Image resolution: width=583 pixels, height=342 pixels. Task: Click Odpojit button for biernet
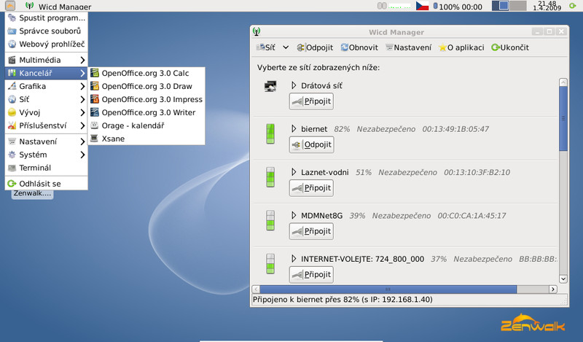[312, 144]
